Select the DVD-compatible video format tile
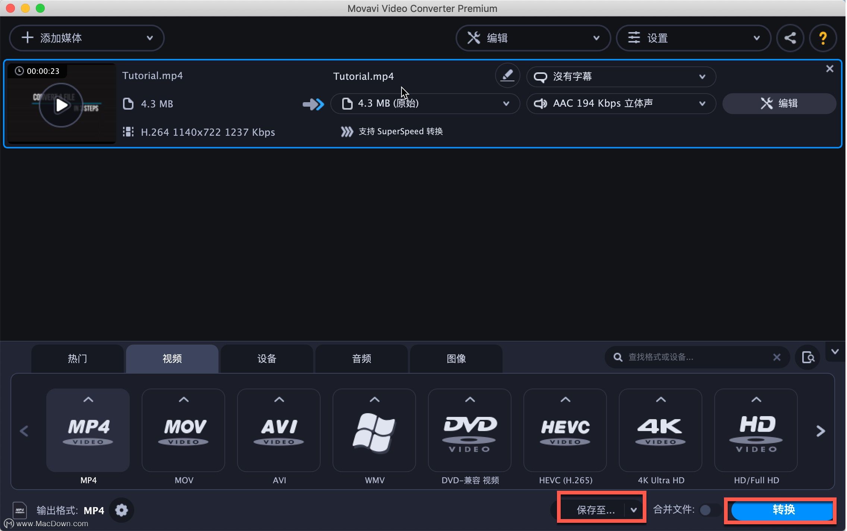The image size is (847, 531). point(470,430)
